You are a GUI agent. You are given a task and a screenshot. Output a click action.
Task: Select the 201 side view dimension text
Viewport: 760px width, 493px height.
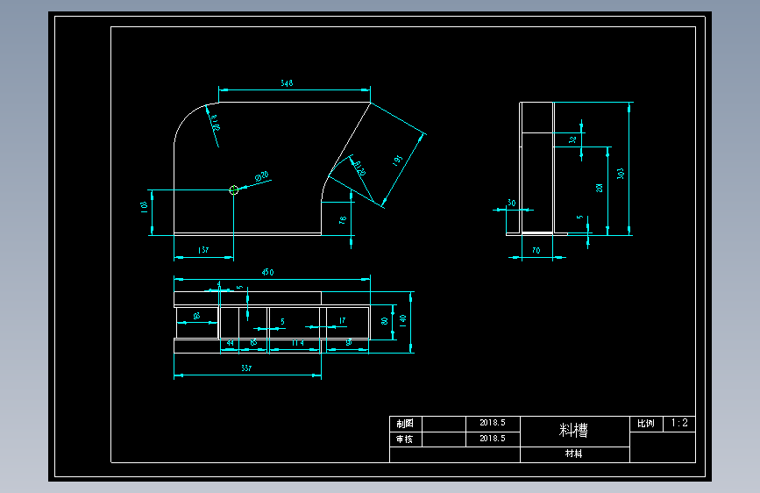599,188
